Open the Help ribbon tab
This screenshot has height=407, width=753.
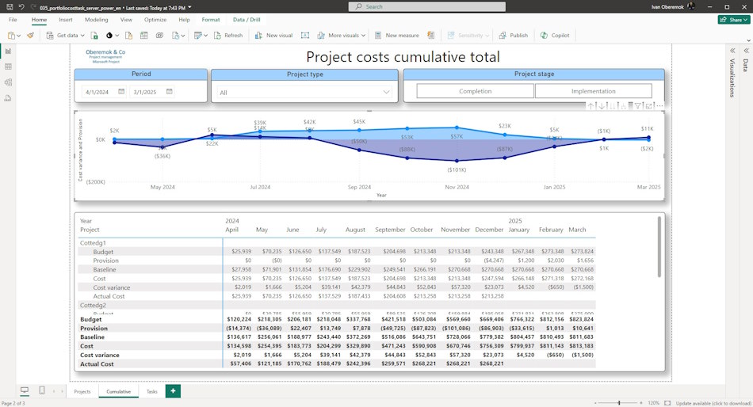tap(184, 20)
